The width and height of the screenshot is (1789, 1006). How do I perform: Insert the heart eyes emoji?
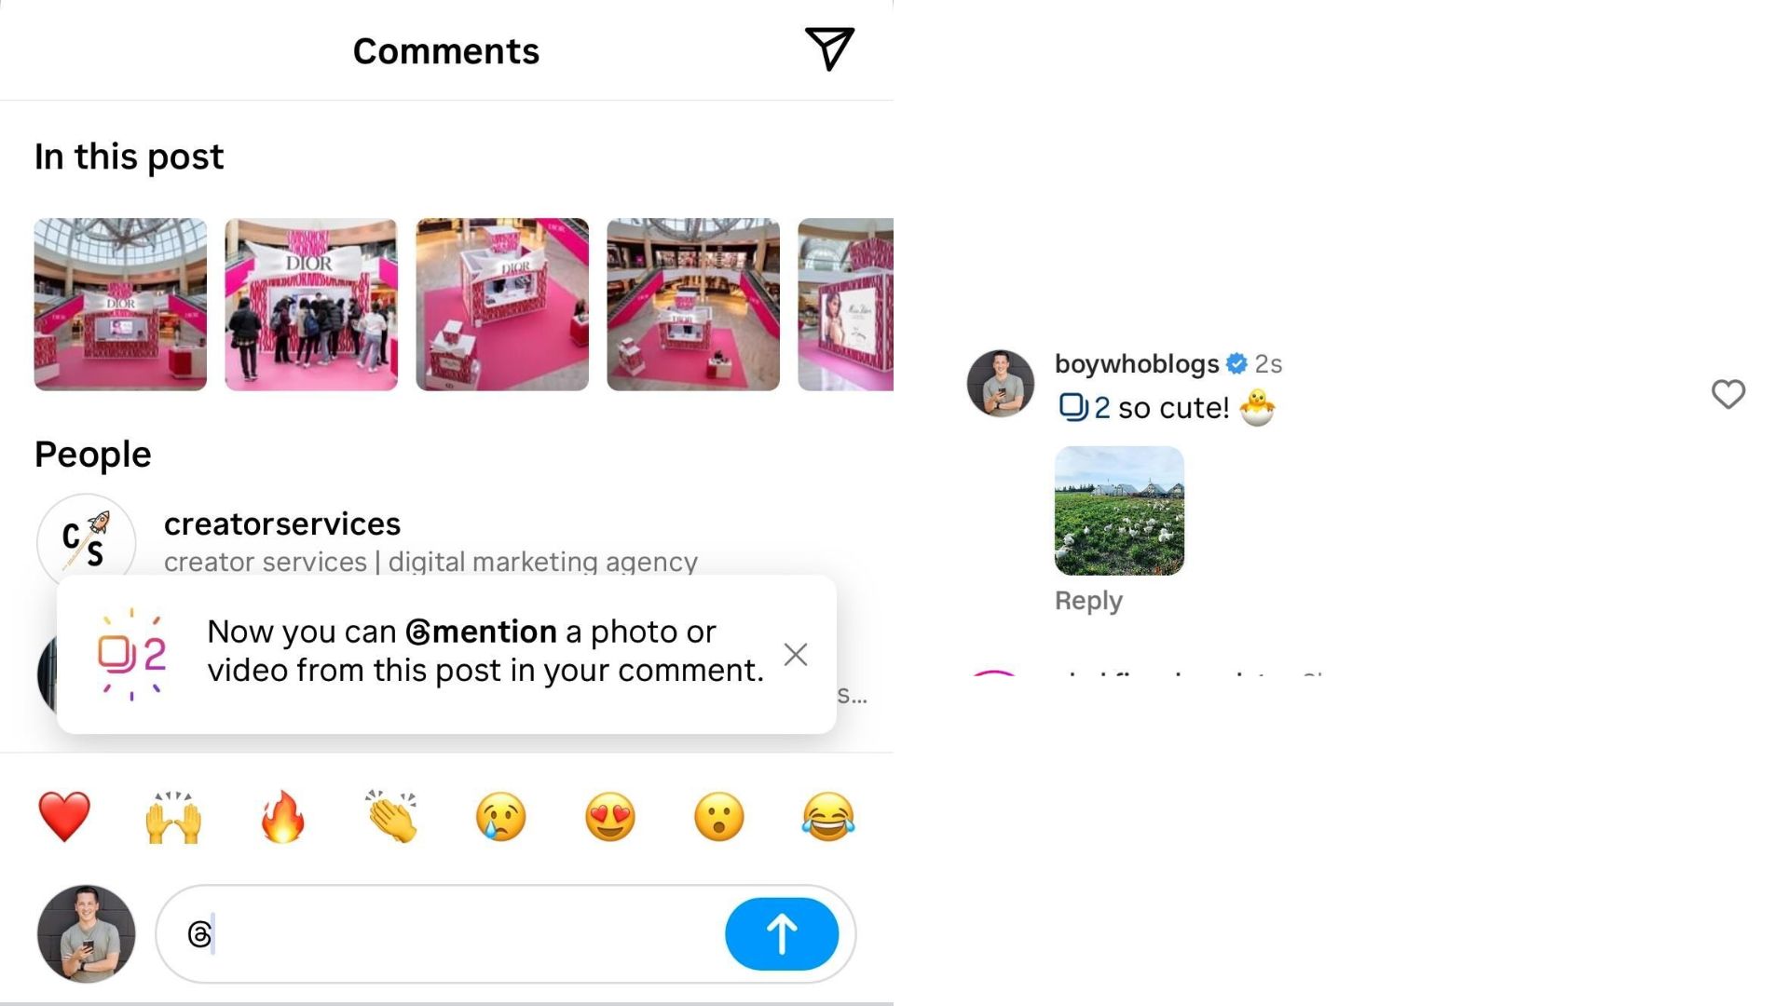tap(609, 817)
